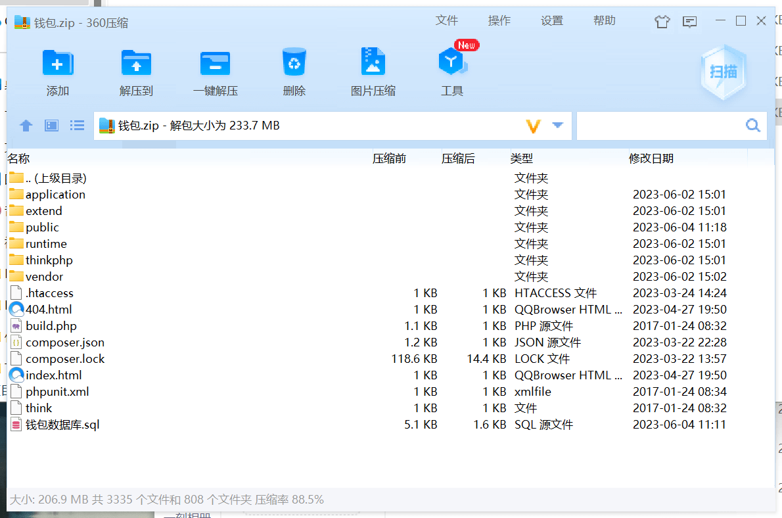Click the 添加 (Add) toolbar icon

click(57, 64)
